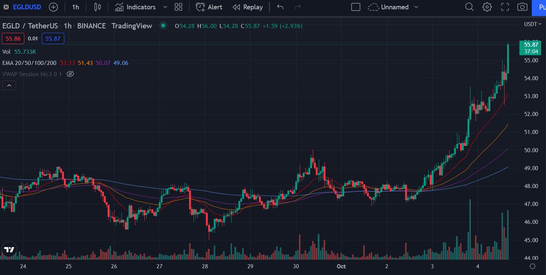The height and width of the screenshot is (275, 546).
Task: Click the volume value 55.733K
Action: point(25,52)
